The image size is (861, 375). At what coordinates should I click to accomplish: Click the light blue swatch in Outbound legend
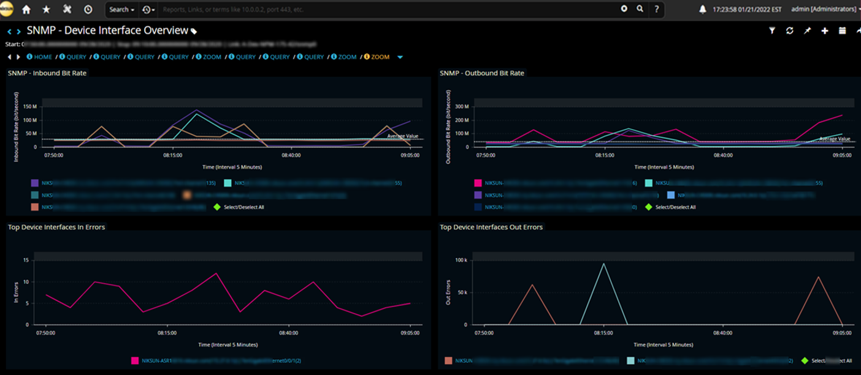click(x=670, y=195)
